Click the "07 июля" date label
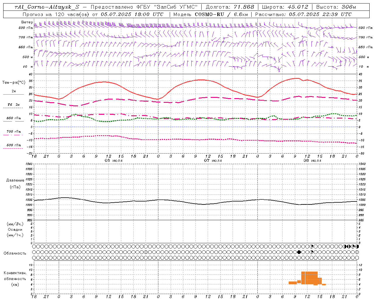This screenshot has width=374, height=299. (213, 161)
